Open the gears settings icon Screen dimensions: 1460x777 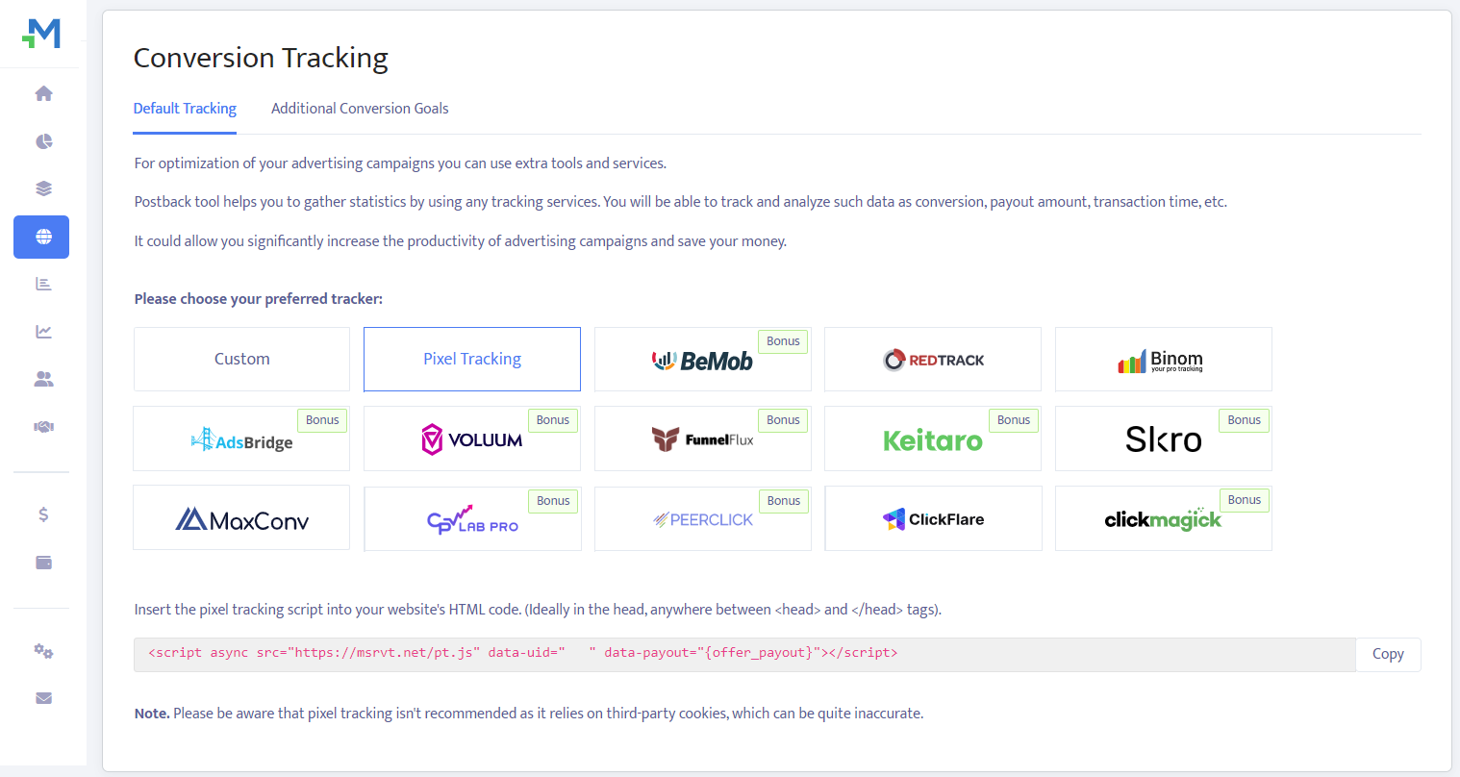click(43, 651)
